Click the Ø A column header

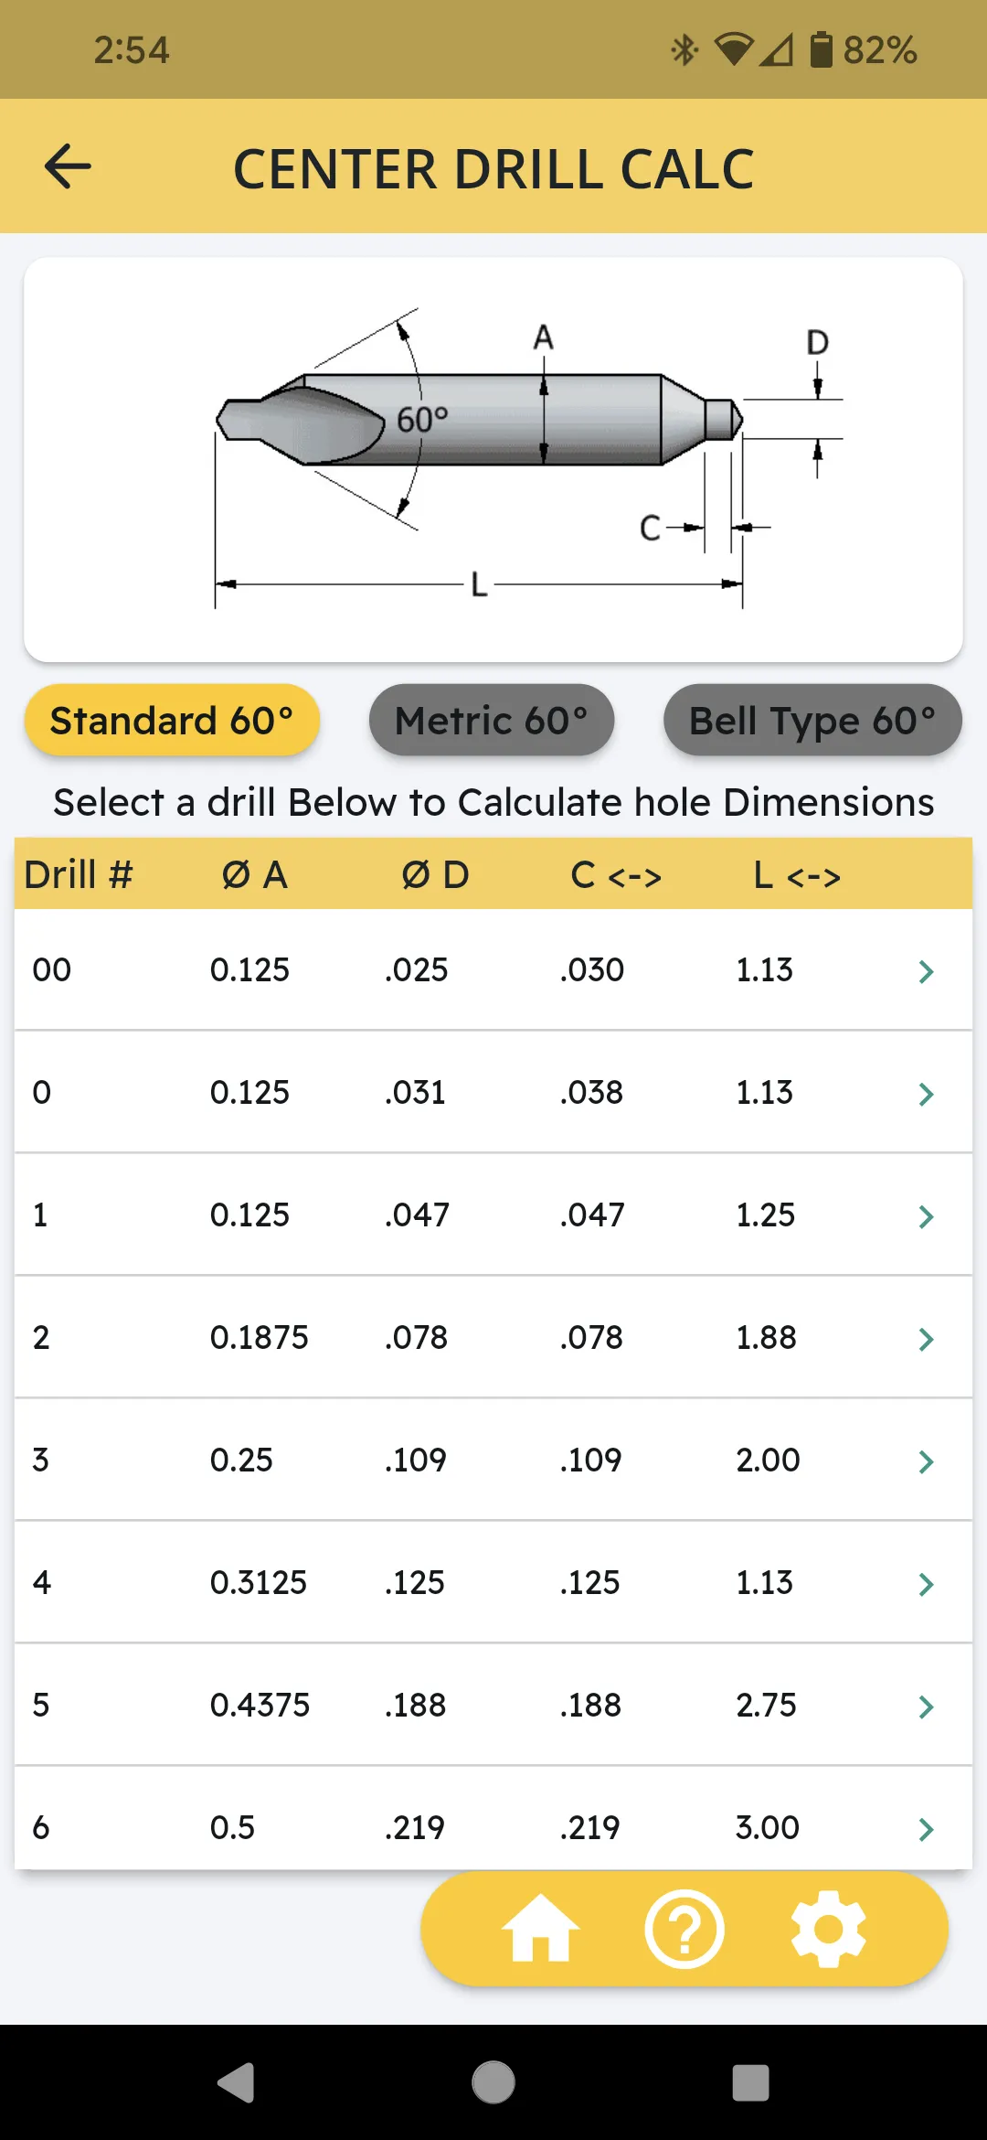coord(255,874)
